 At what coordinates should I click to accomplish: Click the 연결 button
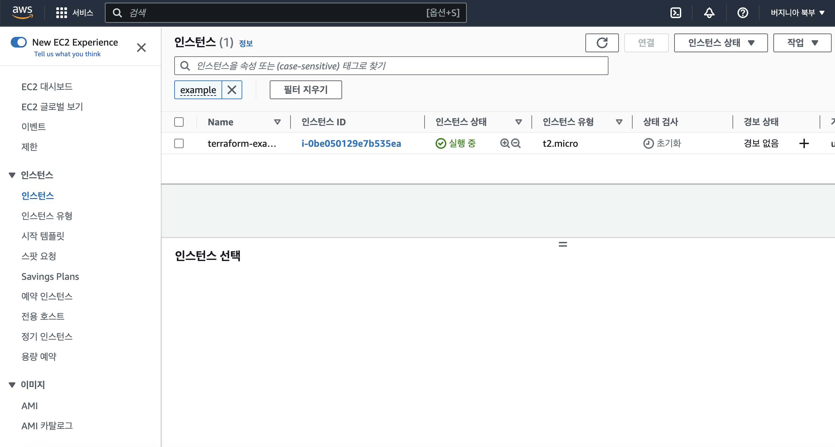click(646, 43)
